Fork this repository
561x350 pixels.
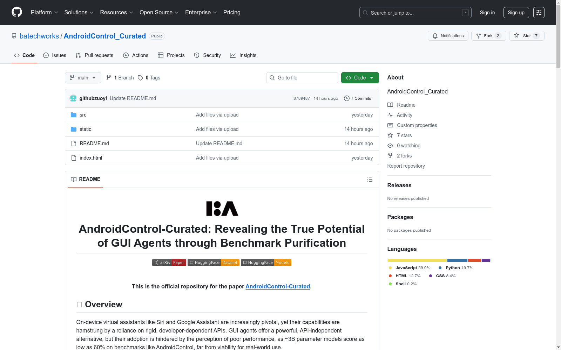[x=489, y=36]
